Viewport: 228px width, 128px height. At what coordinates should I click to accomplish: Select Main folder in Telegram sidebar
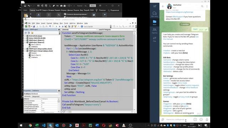point(155,22)
